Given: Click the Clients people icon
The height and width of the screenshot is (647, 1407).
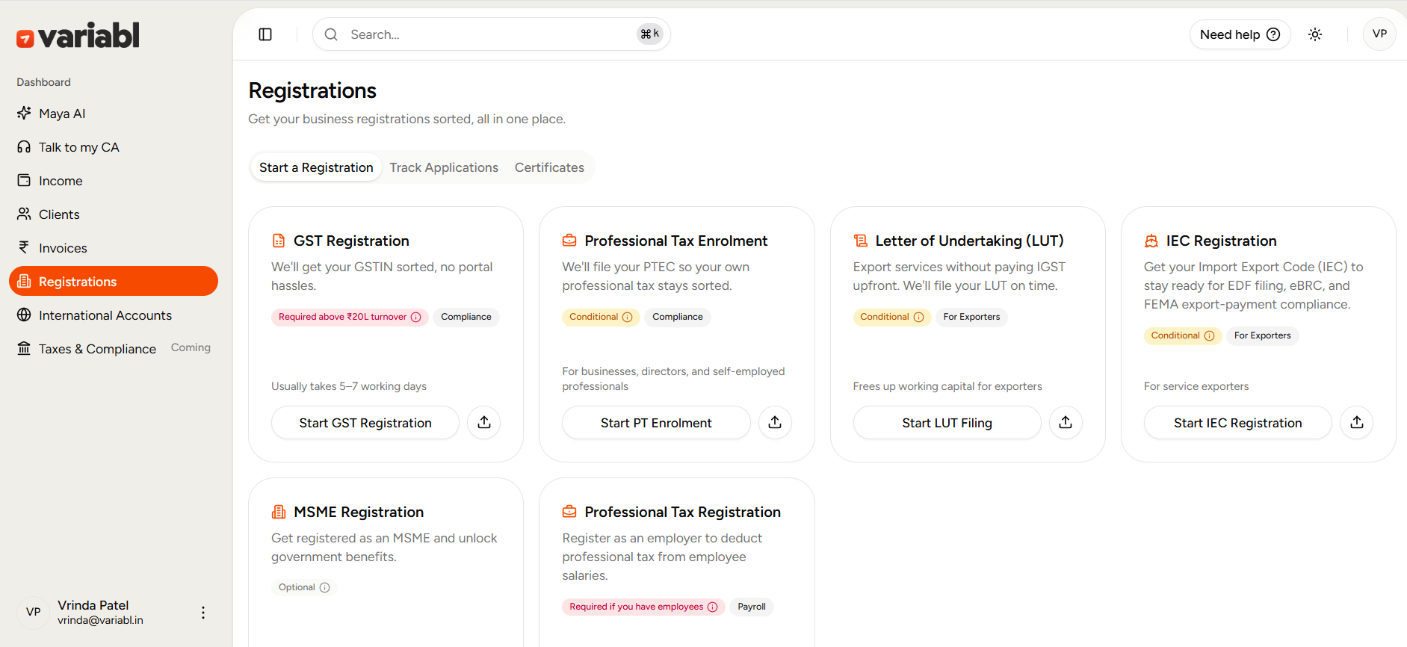Looking at the screenshot, I should [x=24, y=214].
